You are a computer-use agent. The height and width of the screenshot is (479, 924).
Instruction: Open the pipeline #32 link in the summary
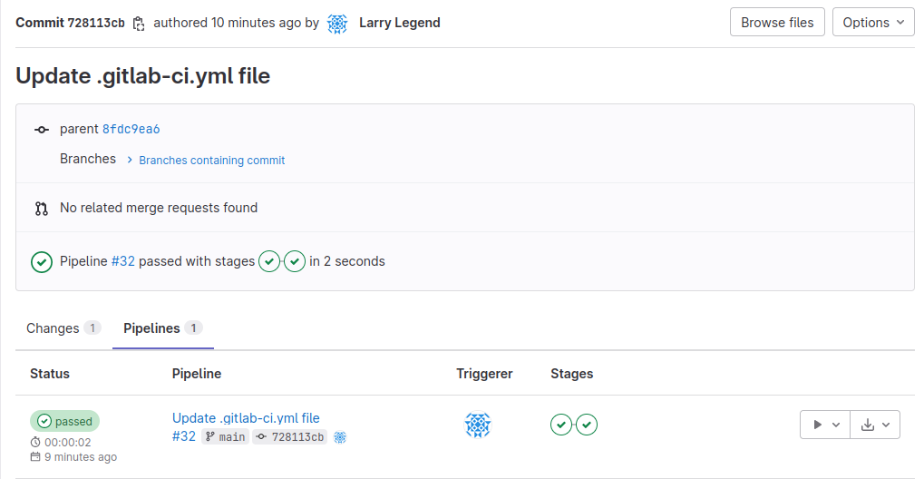(x=123, y=262)
